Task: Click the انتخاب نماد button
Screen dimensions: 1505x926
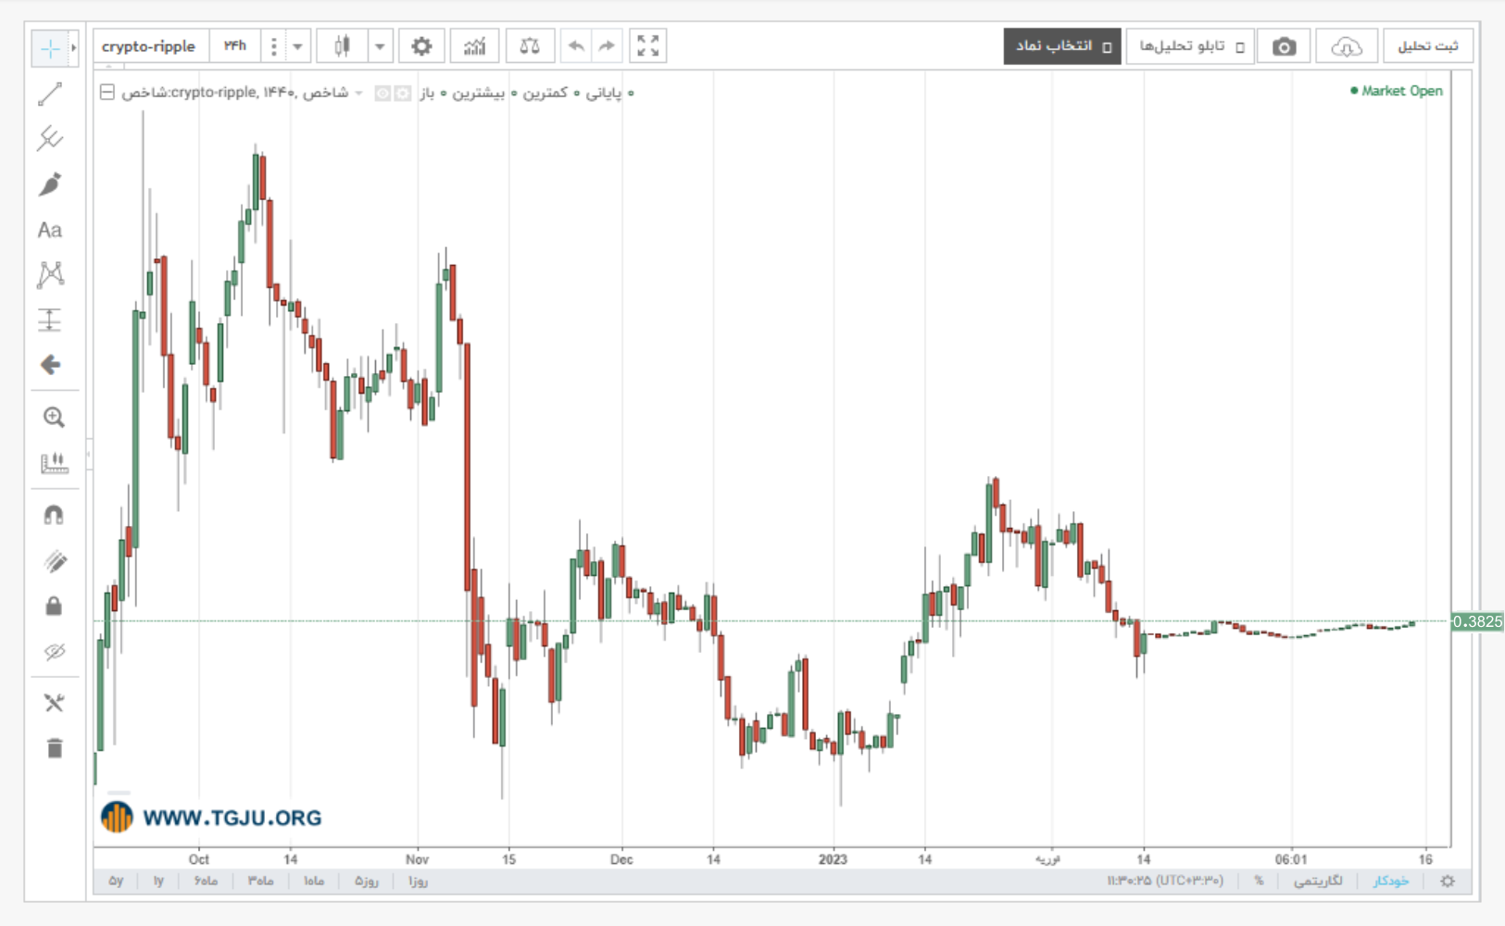Action: click(1062, 46)
